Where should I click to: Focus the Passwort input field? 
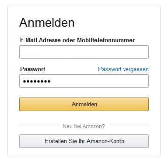84,81
